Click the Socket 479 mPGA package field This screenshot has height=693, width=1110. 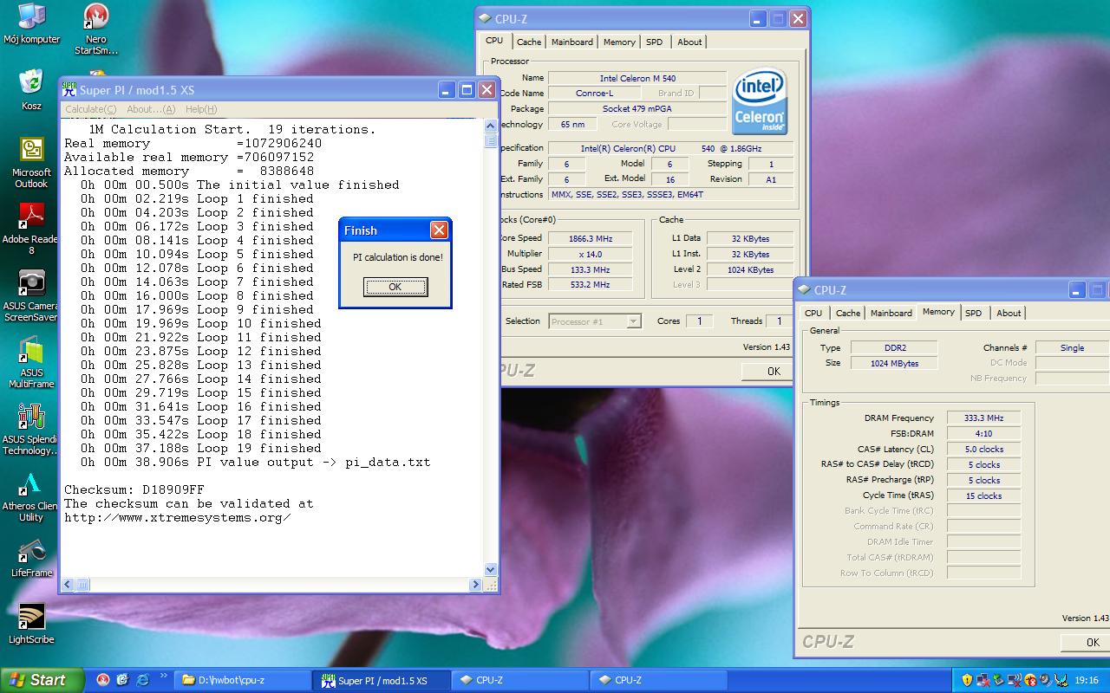coord(637,108)
